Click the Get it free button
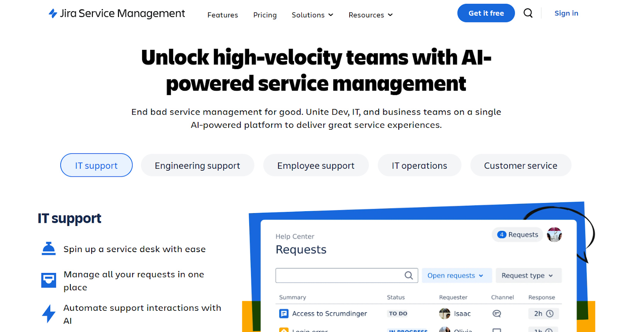The image size is (618, 332). point(486,13)
